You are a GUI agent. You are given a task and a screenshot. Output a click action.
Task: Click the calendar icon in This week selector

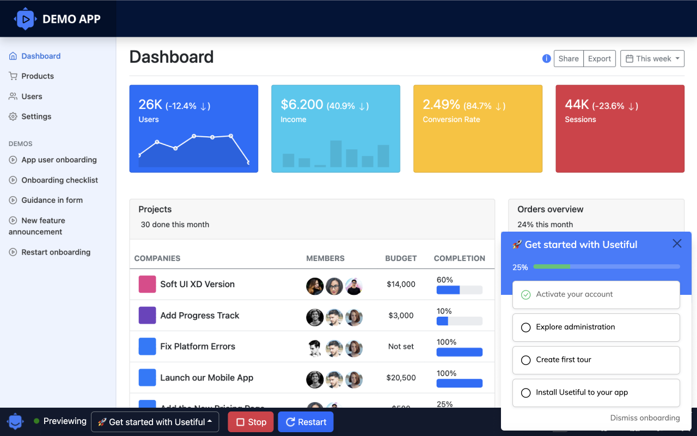631,58
